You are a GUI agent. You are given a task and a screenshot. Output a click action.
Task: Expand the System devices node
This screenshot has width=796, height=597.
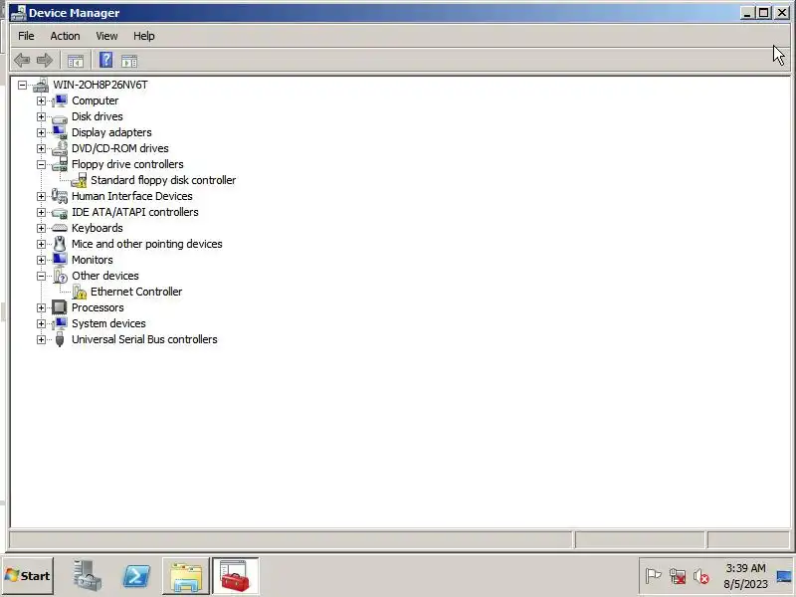click(41, 324)
